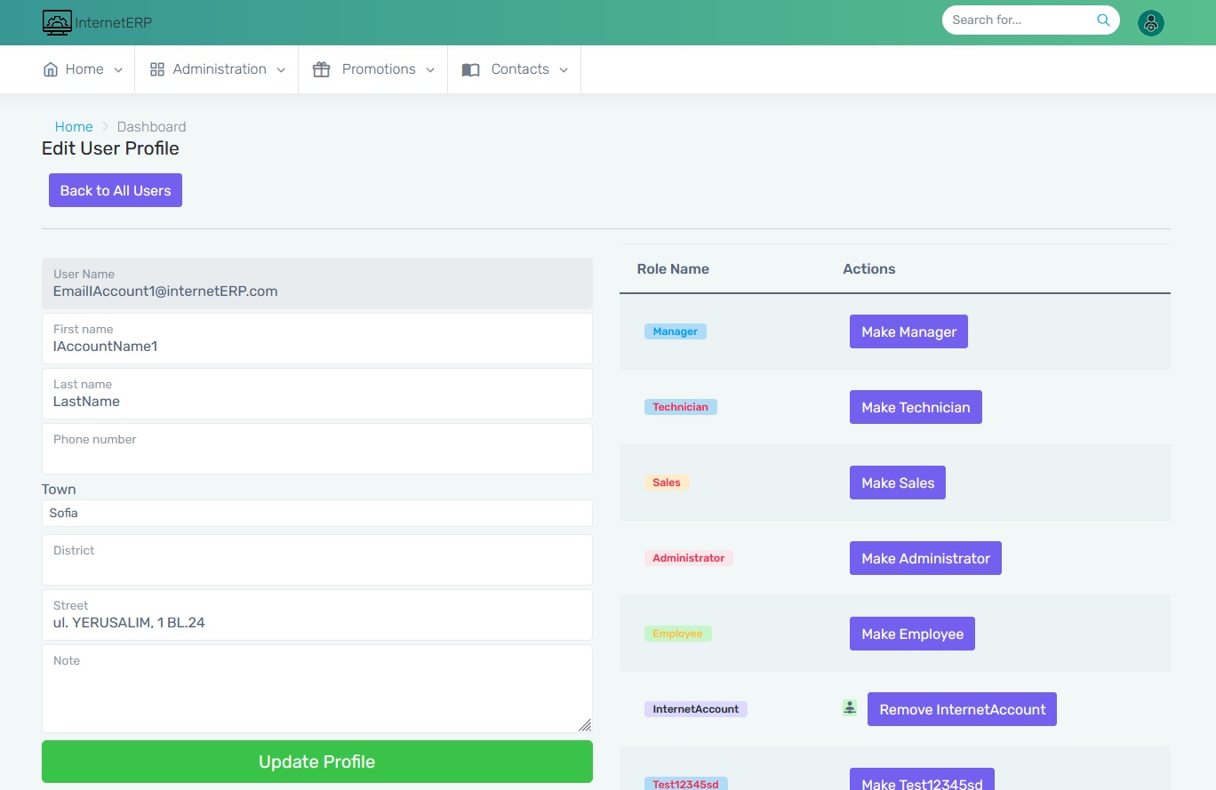Click the Promotions gift icon
The image size is (1216, 790).
(321, 69)
